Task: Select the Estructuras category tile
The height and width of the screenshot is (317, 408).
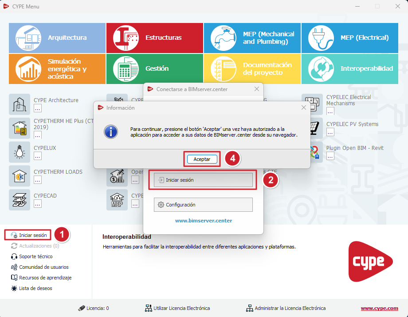Action: [x=155, y=38]
